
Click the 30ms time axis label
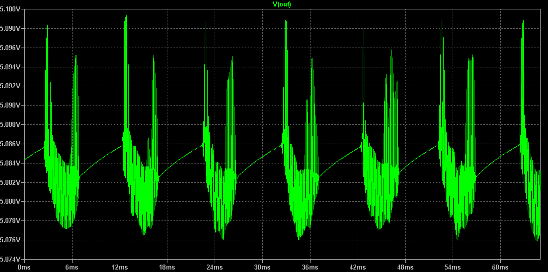click(262, 268)
